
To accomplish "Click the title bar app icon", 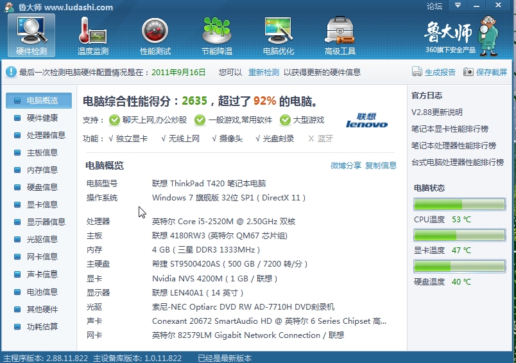I will pyautogui.click(x=9, y=6).
